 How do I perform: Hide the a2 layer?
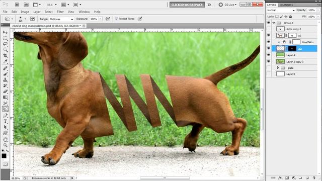(269, 48)
